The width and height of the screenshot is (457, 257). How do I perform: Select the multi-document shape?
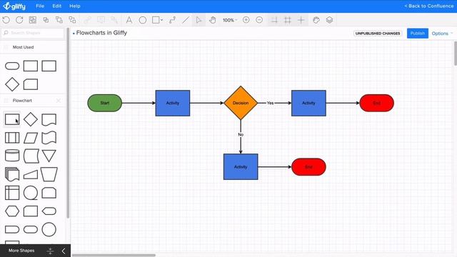click(12, 174)
